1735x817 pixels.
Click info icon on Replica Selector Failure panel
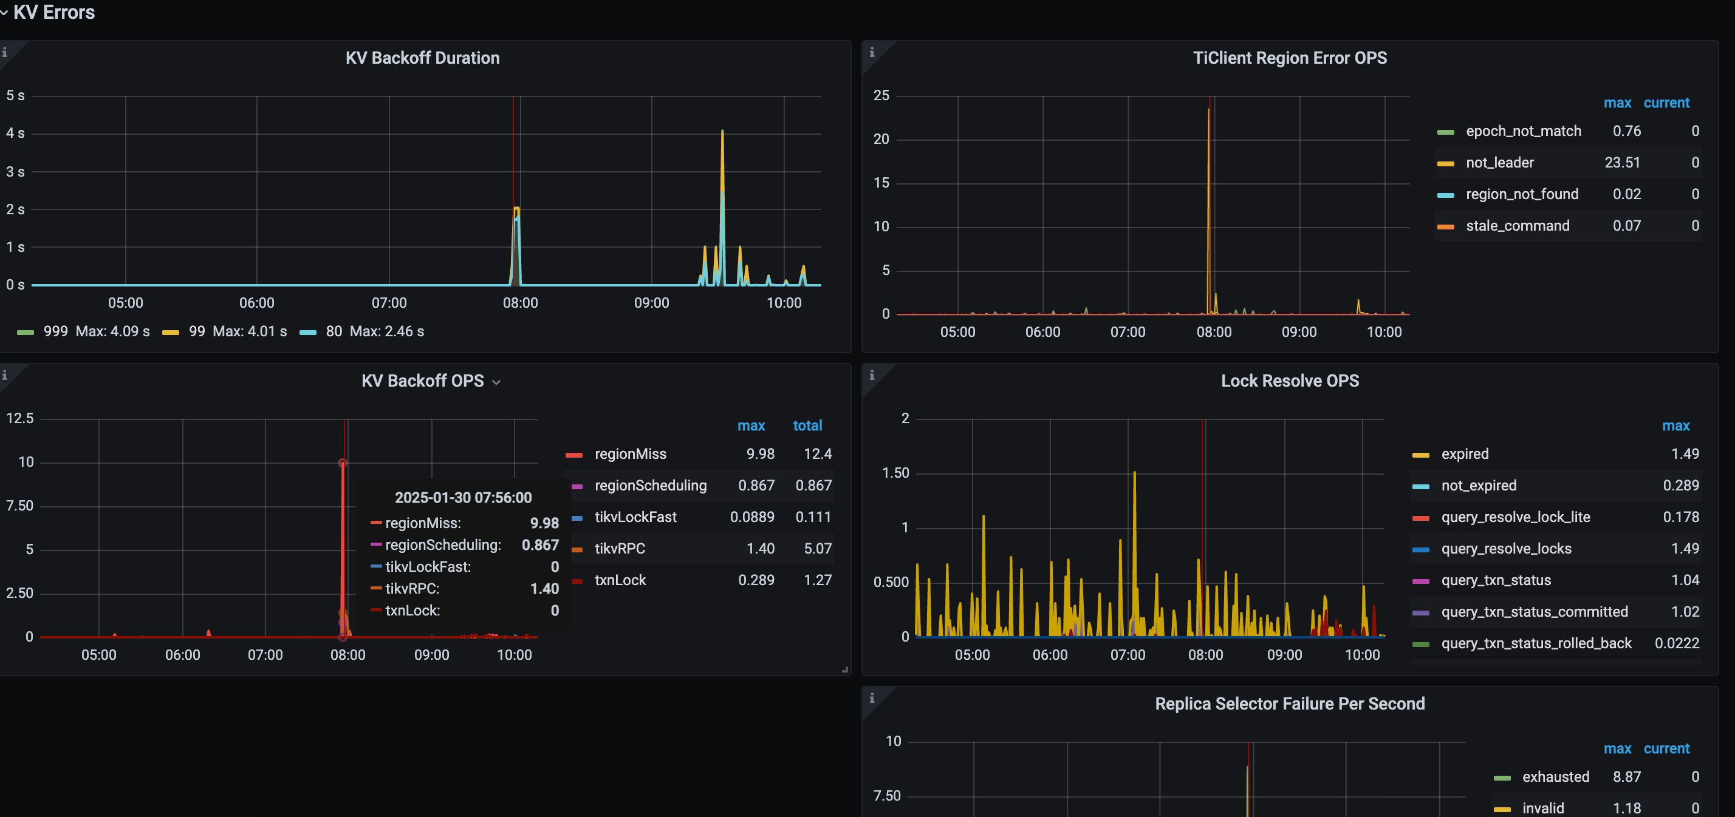(x=872, y=698)
